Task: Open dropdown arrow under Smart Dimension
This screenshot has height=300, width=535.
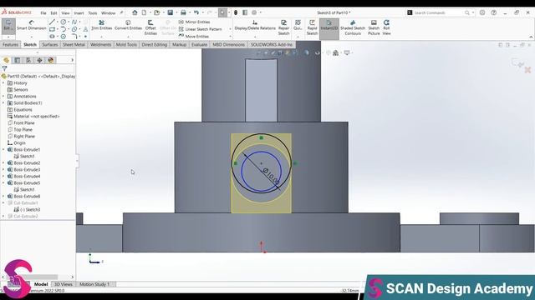Action: pos(32,37)
